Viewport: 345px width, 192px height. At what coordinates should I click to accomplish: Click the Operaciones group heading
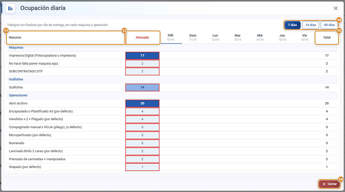tap(18, 95)
